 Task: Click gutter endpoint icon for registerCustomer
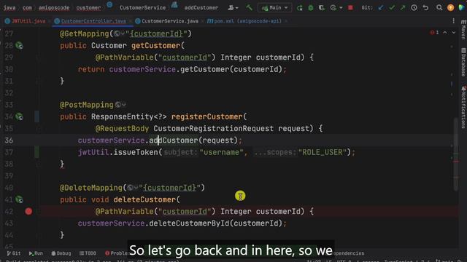point(20,116)
